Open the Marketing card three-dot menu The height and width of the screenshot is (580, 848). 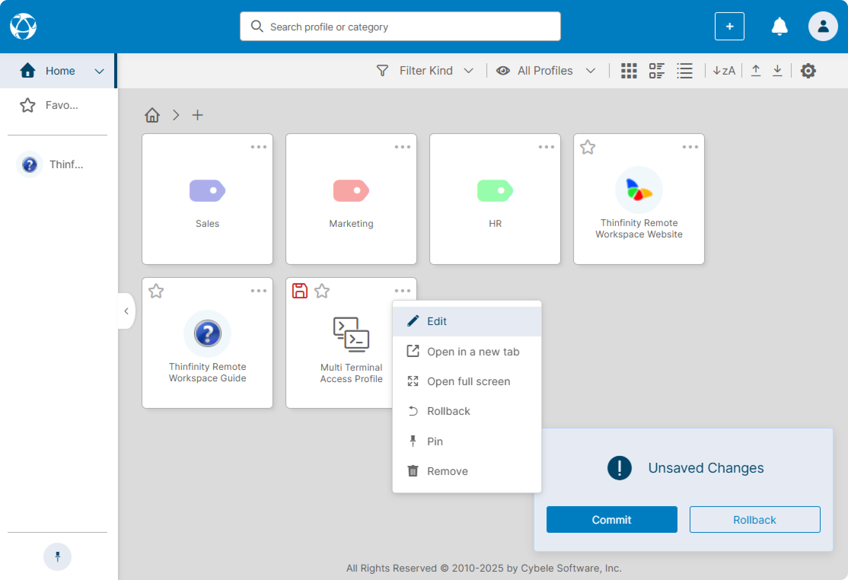(x=402, y=147)
